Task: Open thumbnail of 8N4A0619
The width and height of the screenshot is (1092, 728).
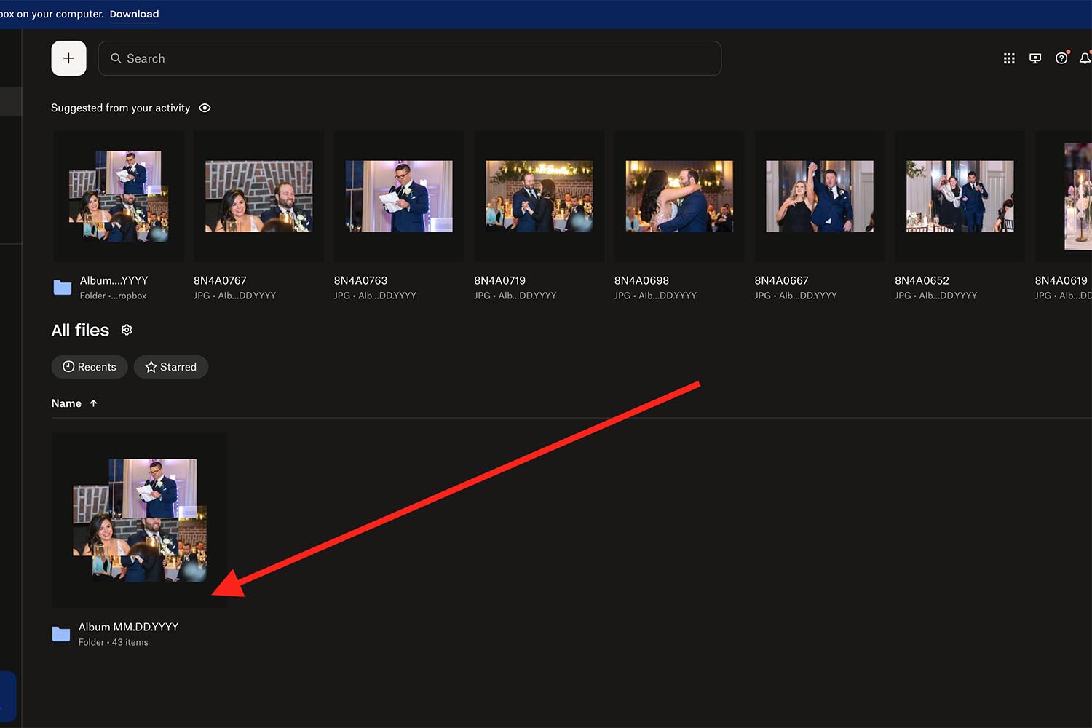Action: pos(1064,197)
